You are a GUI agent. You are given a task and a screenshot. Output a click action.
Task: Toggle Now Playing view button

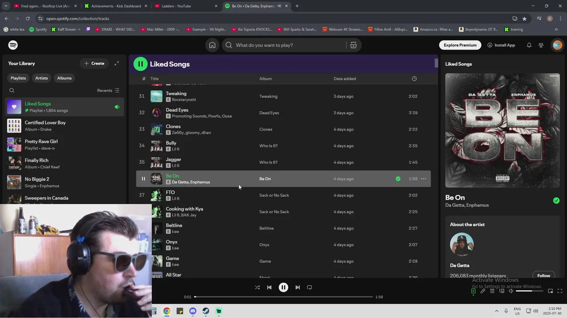click(473, 291)
